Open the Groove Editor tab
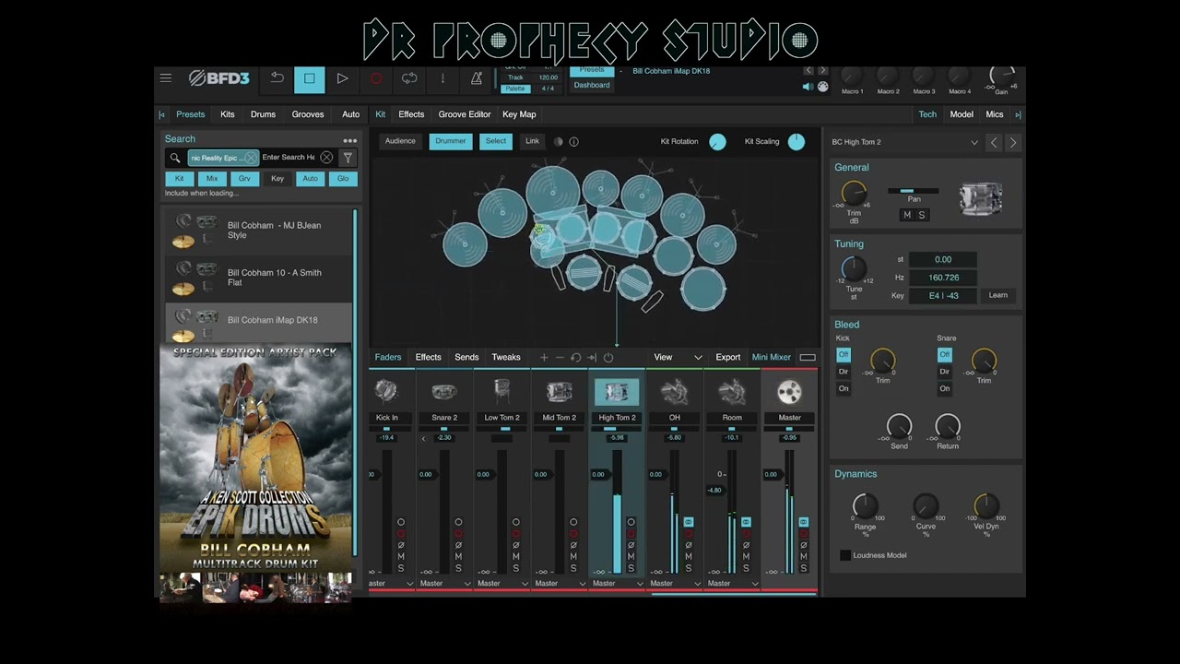This screenshot has height=664, width=1180. point(465,114)
